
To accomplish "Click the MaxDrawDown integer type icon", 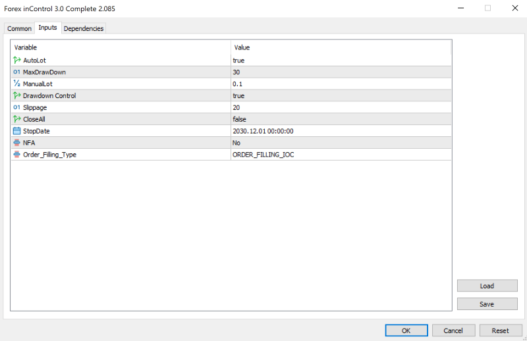I will coord(17,72).
